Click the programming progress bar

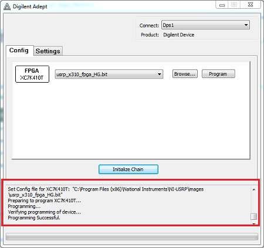tap(132, 237)
